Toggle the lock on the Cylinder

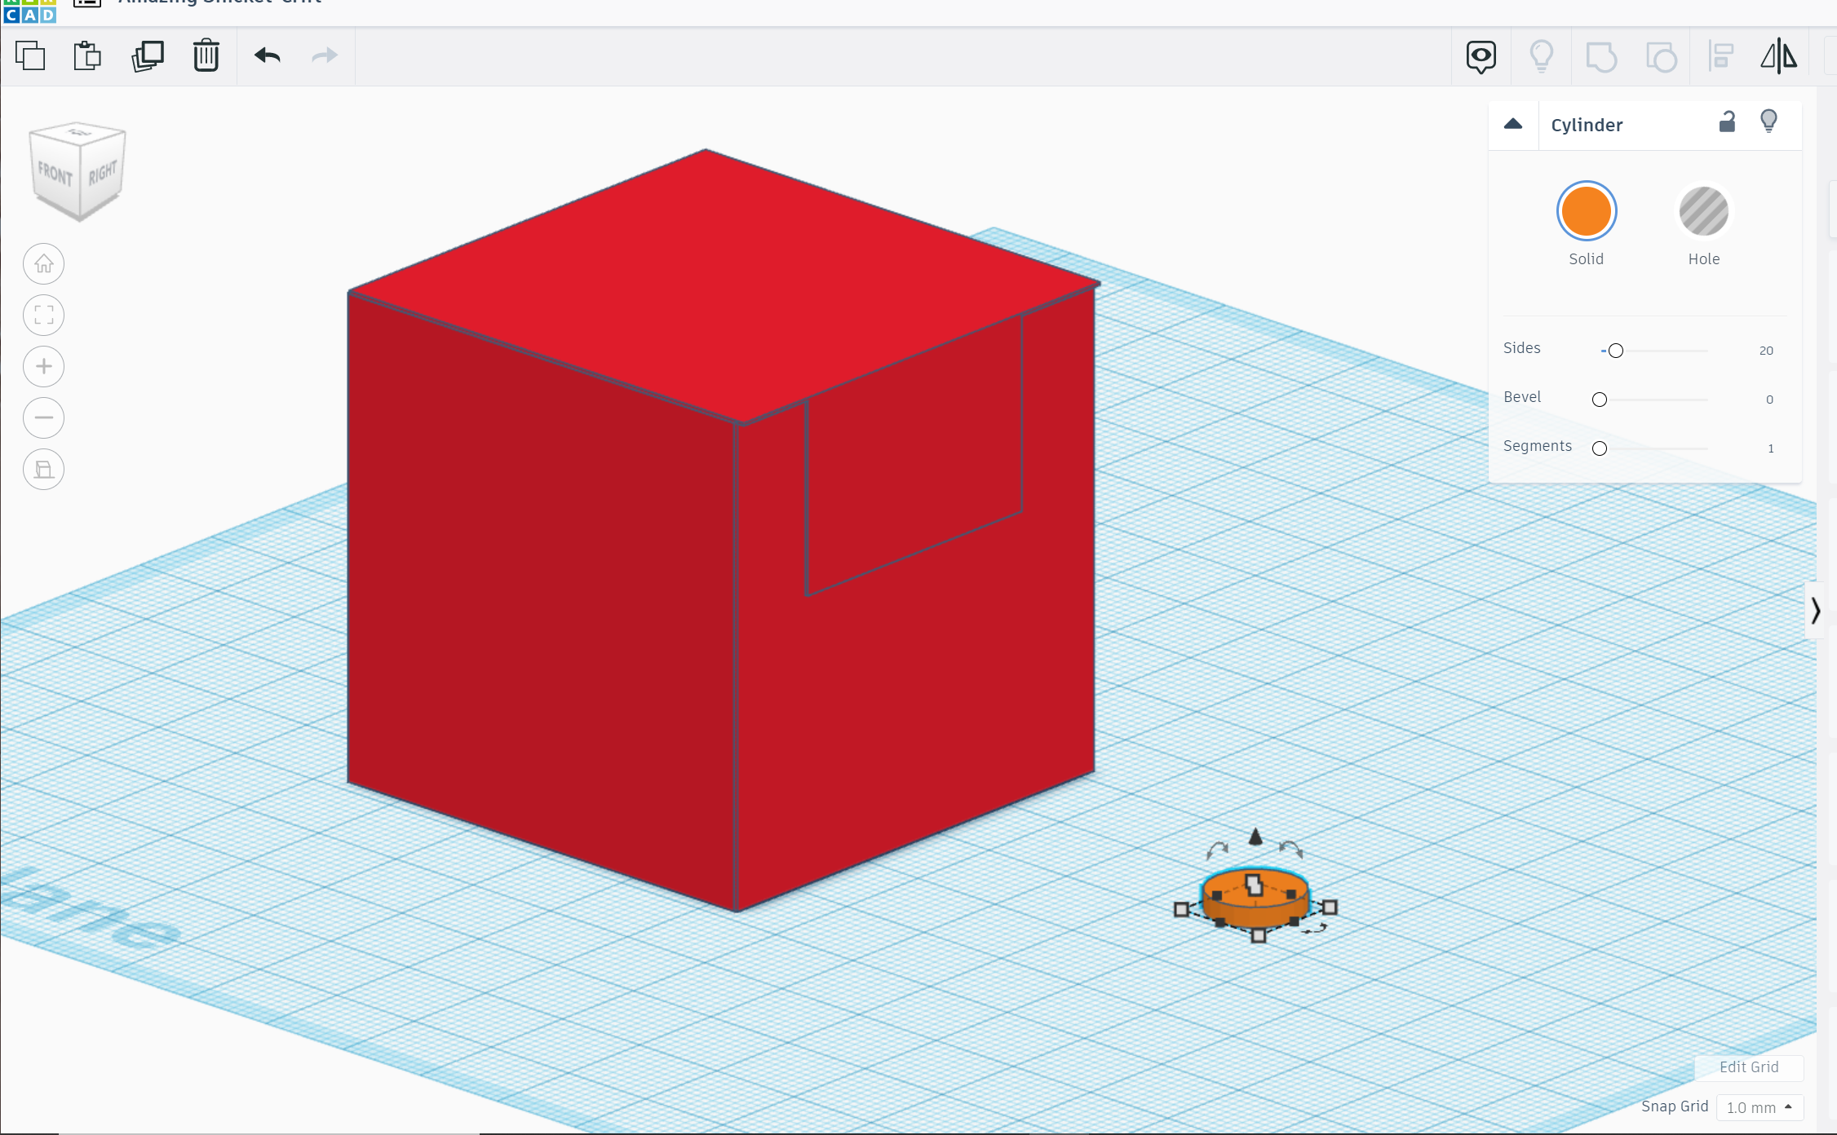[x=1727, y=121]
